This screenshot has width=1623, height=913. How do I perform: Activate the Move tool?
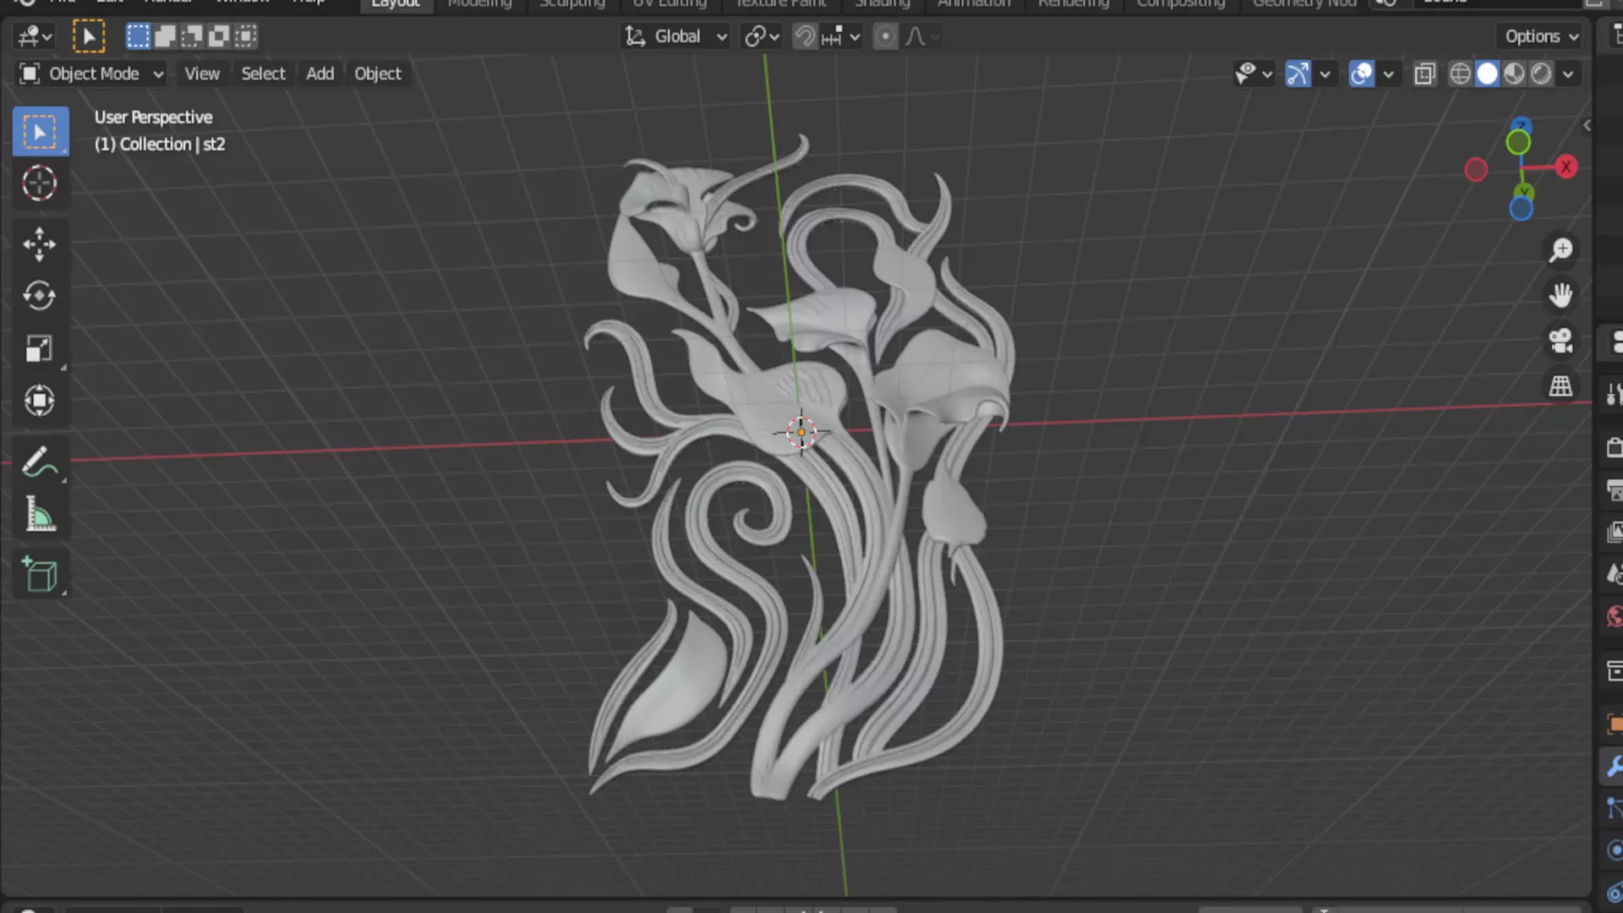coord(39,244)
